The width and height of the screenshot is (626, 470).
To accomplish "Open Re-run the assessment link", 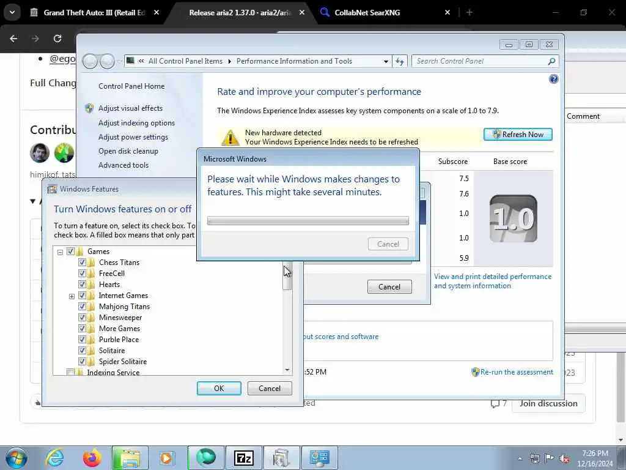I will click(x=517, y=372).
